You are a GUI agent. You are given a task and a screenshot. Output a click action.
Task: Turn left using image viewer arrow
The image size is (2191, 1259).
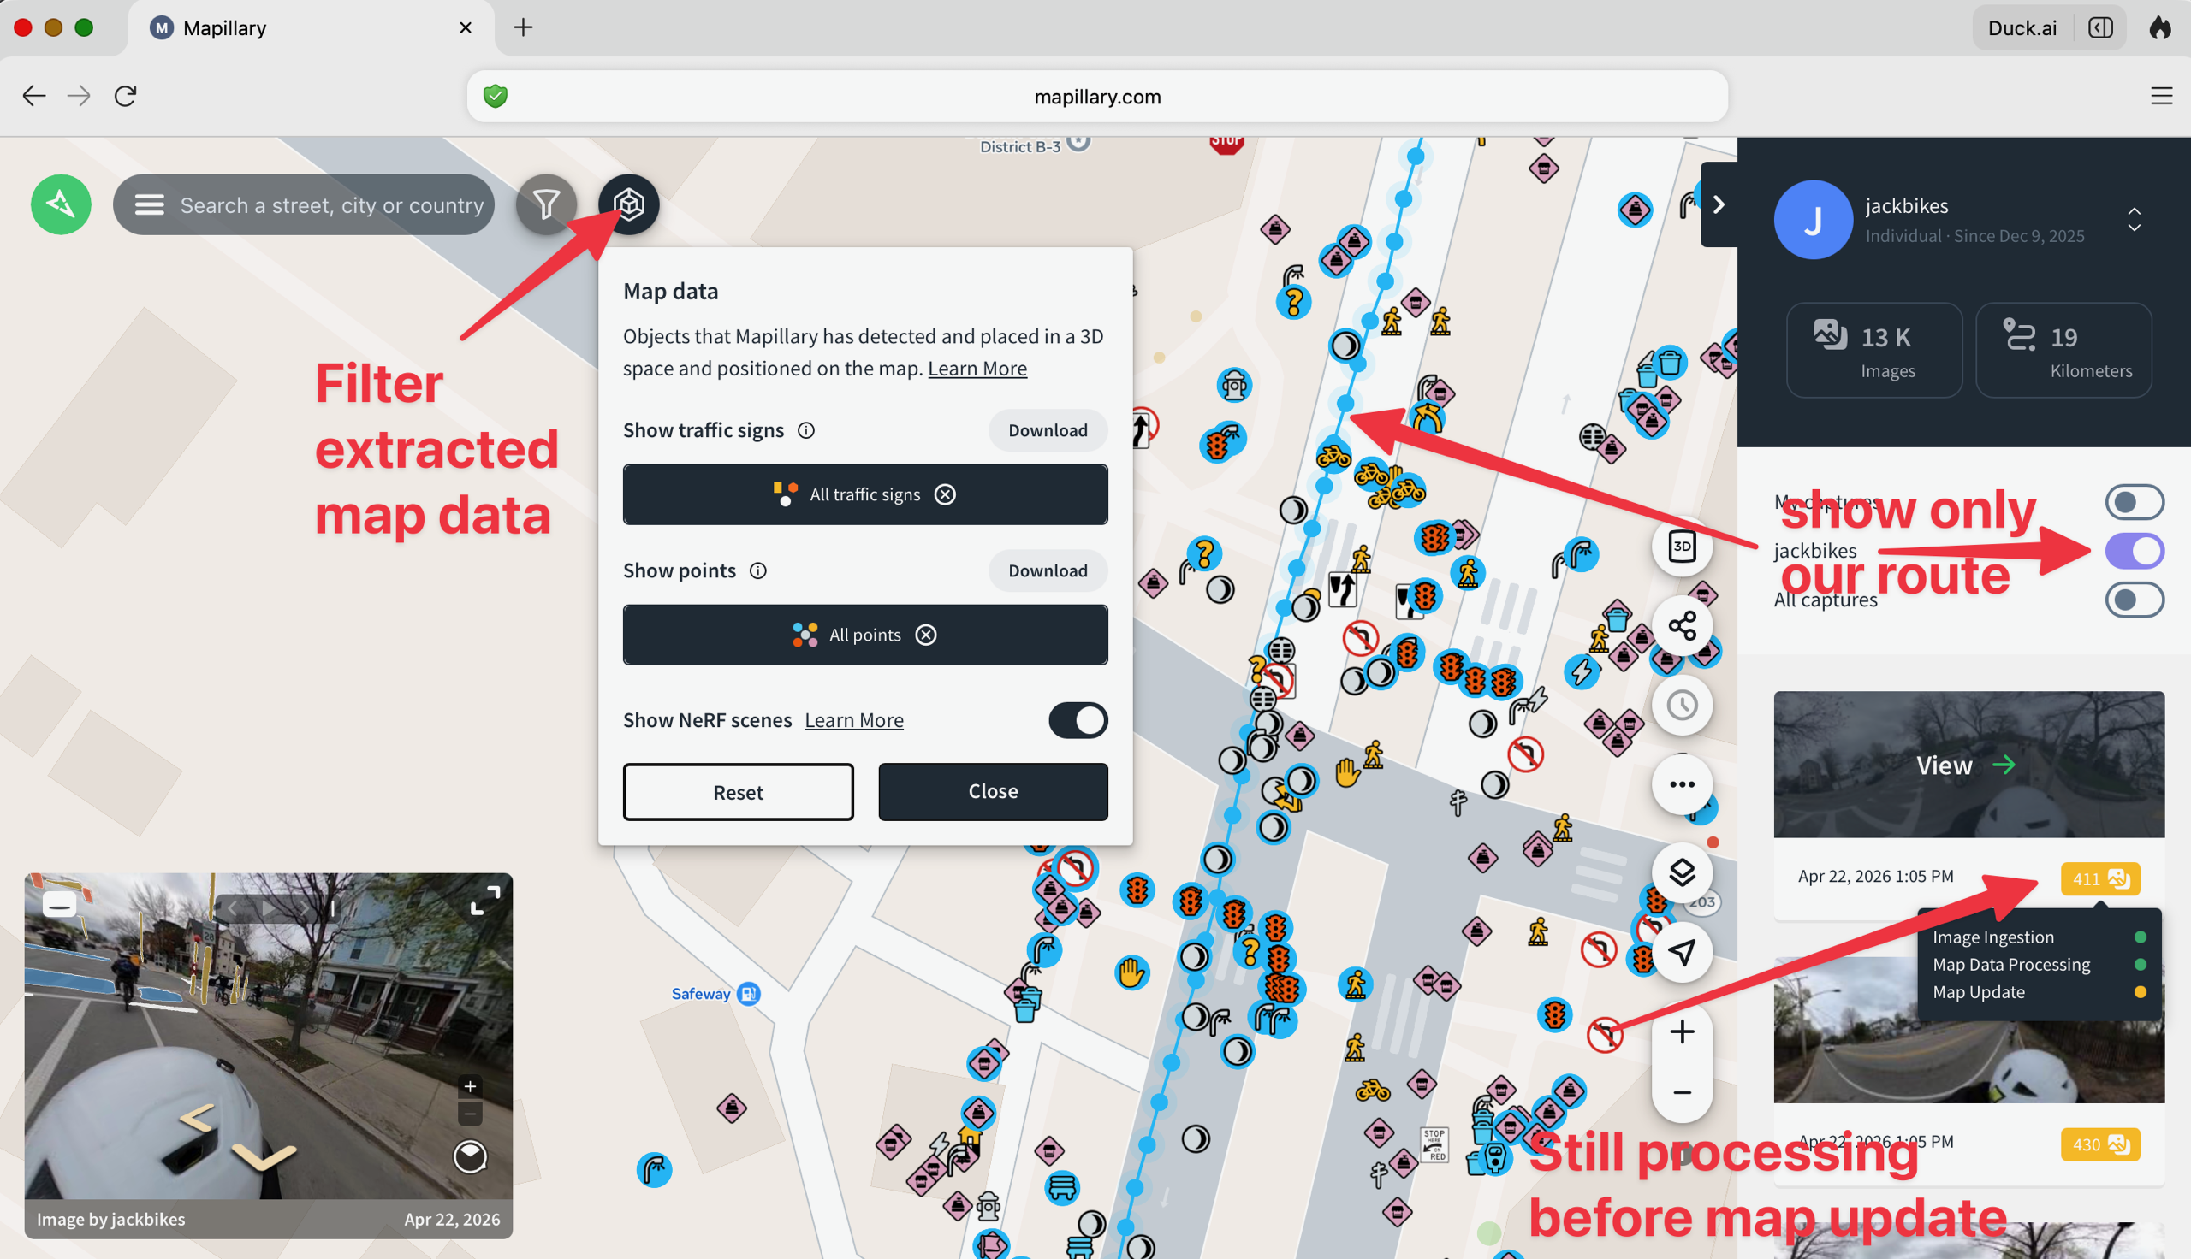197,1118
